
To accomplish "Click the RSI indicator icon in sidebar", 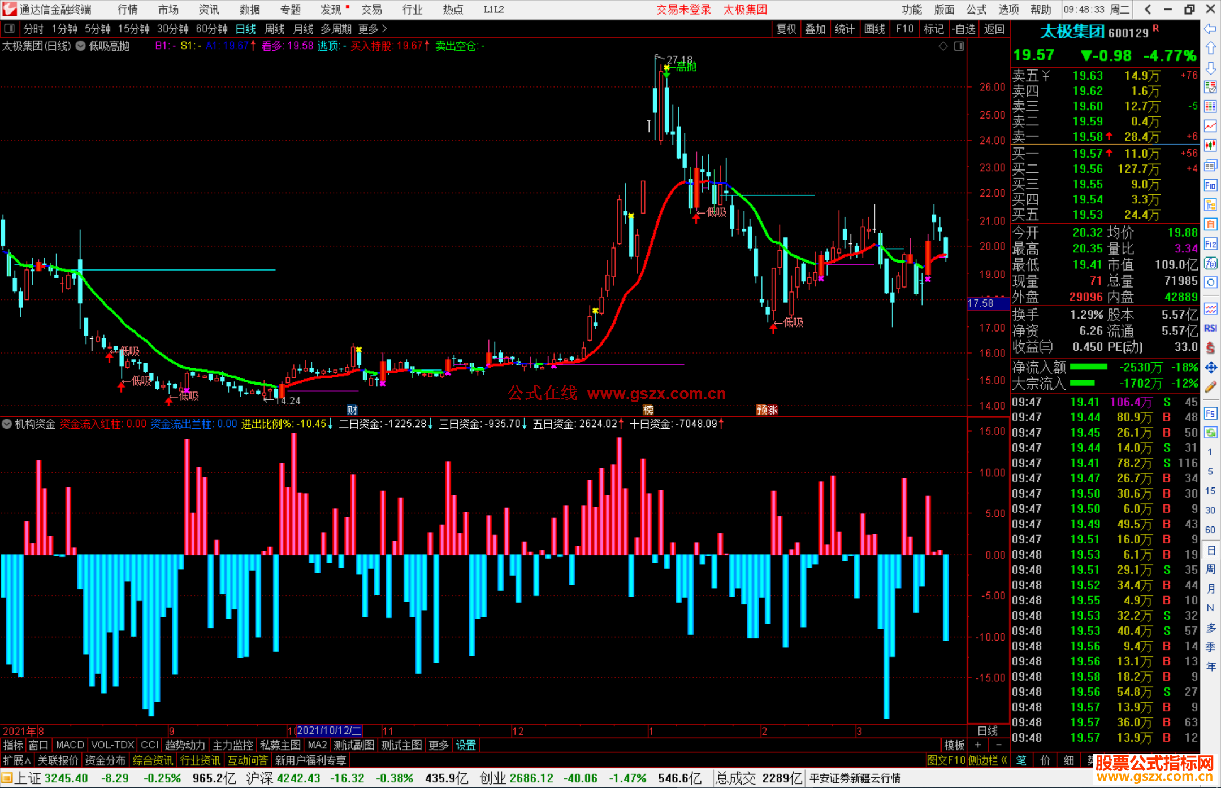I will [x=1210, y=328].
